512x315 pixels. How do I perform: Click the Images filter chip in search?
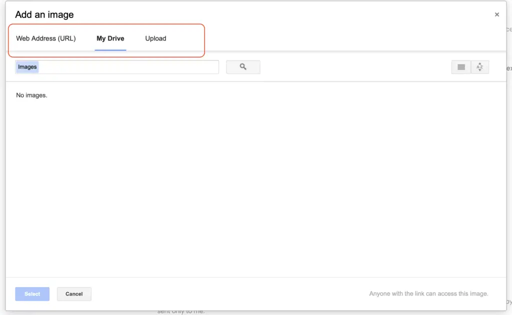pyautogui.click(x=27, y=67)
